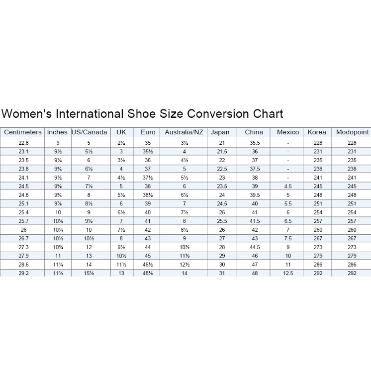Click the Korea column header
The image size is (371, 371).
[317, 132]
